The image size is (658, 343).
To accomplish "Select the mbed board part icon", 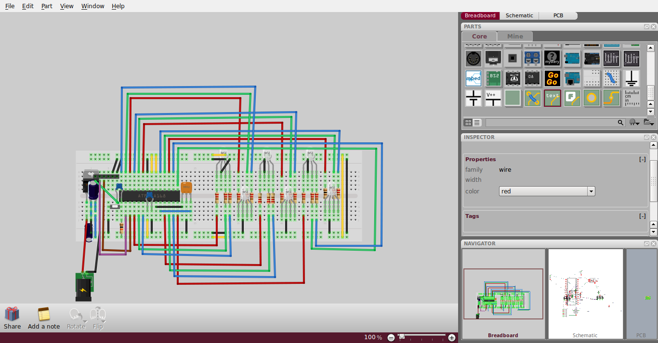I will [x=473, y=78].
